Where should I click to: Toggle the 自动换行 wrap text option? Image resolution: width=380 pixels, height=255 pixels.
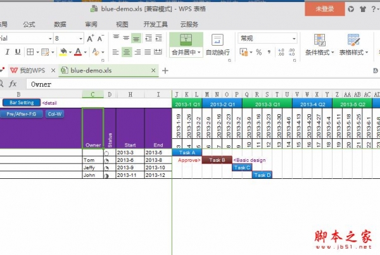[x=218, y=53]
